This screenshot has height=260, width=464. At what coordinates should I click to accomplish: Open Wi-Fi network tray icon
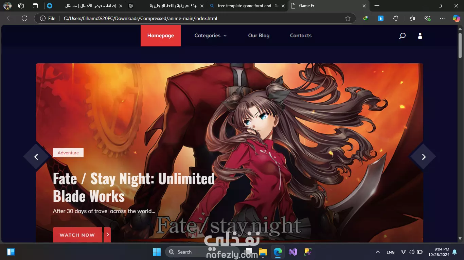pyautogui.click(x=404, y=252)
